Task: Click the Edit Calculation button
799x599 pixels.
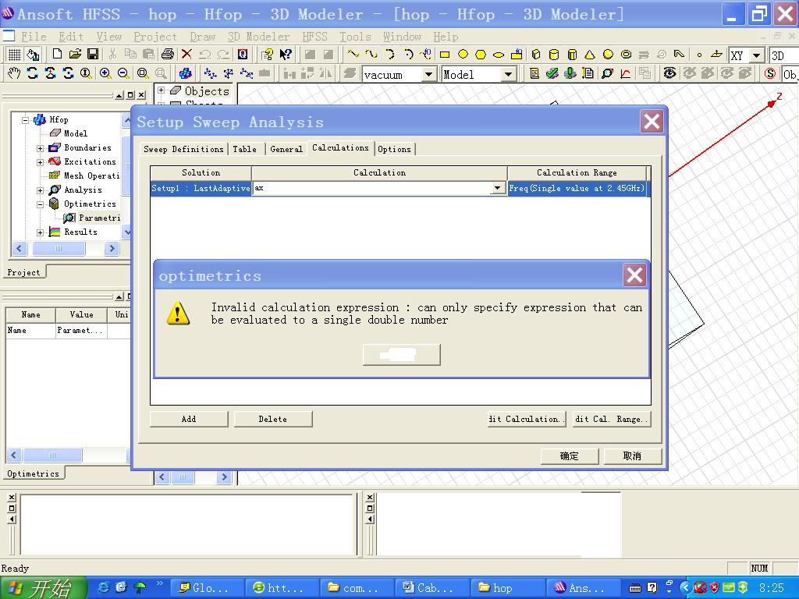Action: [527, 419]
